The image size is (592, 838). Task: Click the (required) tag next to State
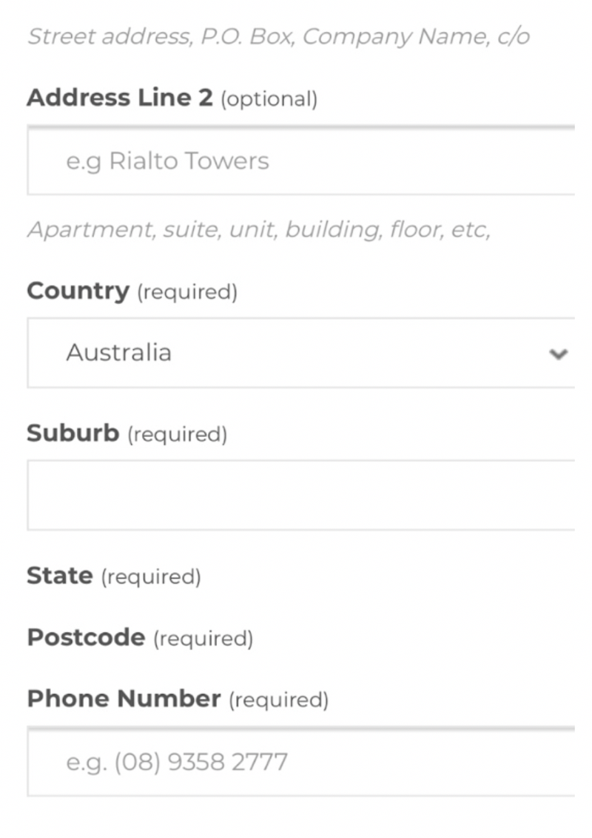[151, 577]
